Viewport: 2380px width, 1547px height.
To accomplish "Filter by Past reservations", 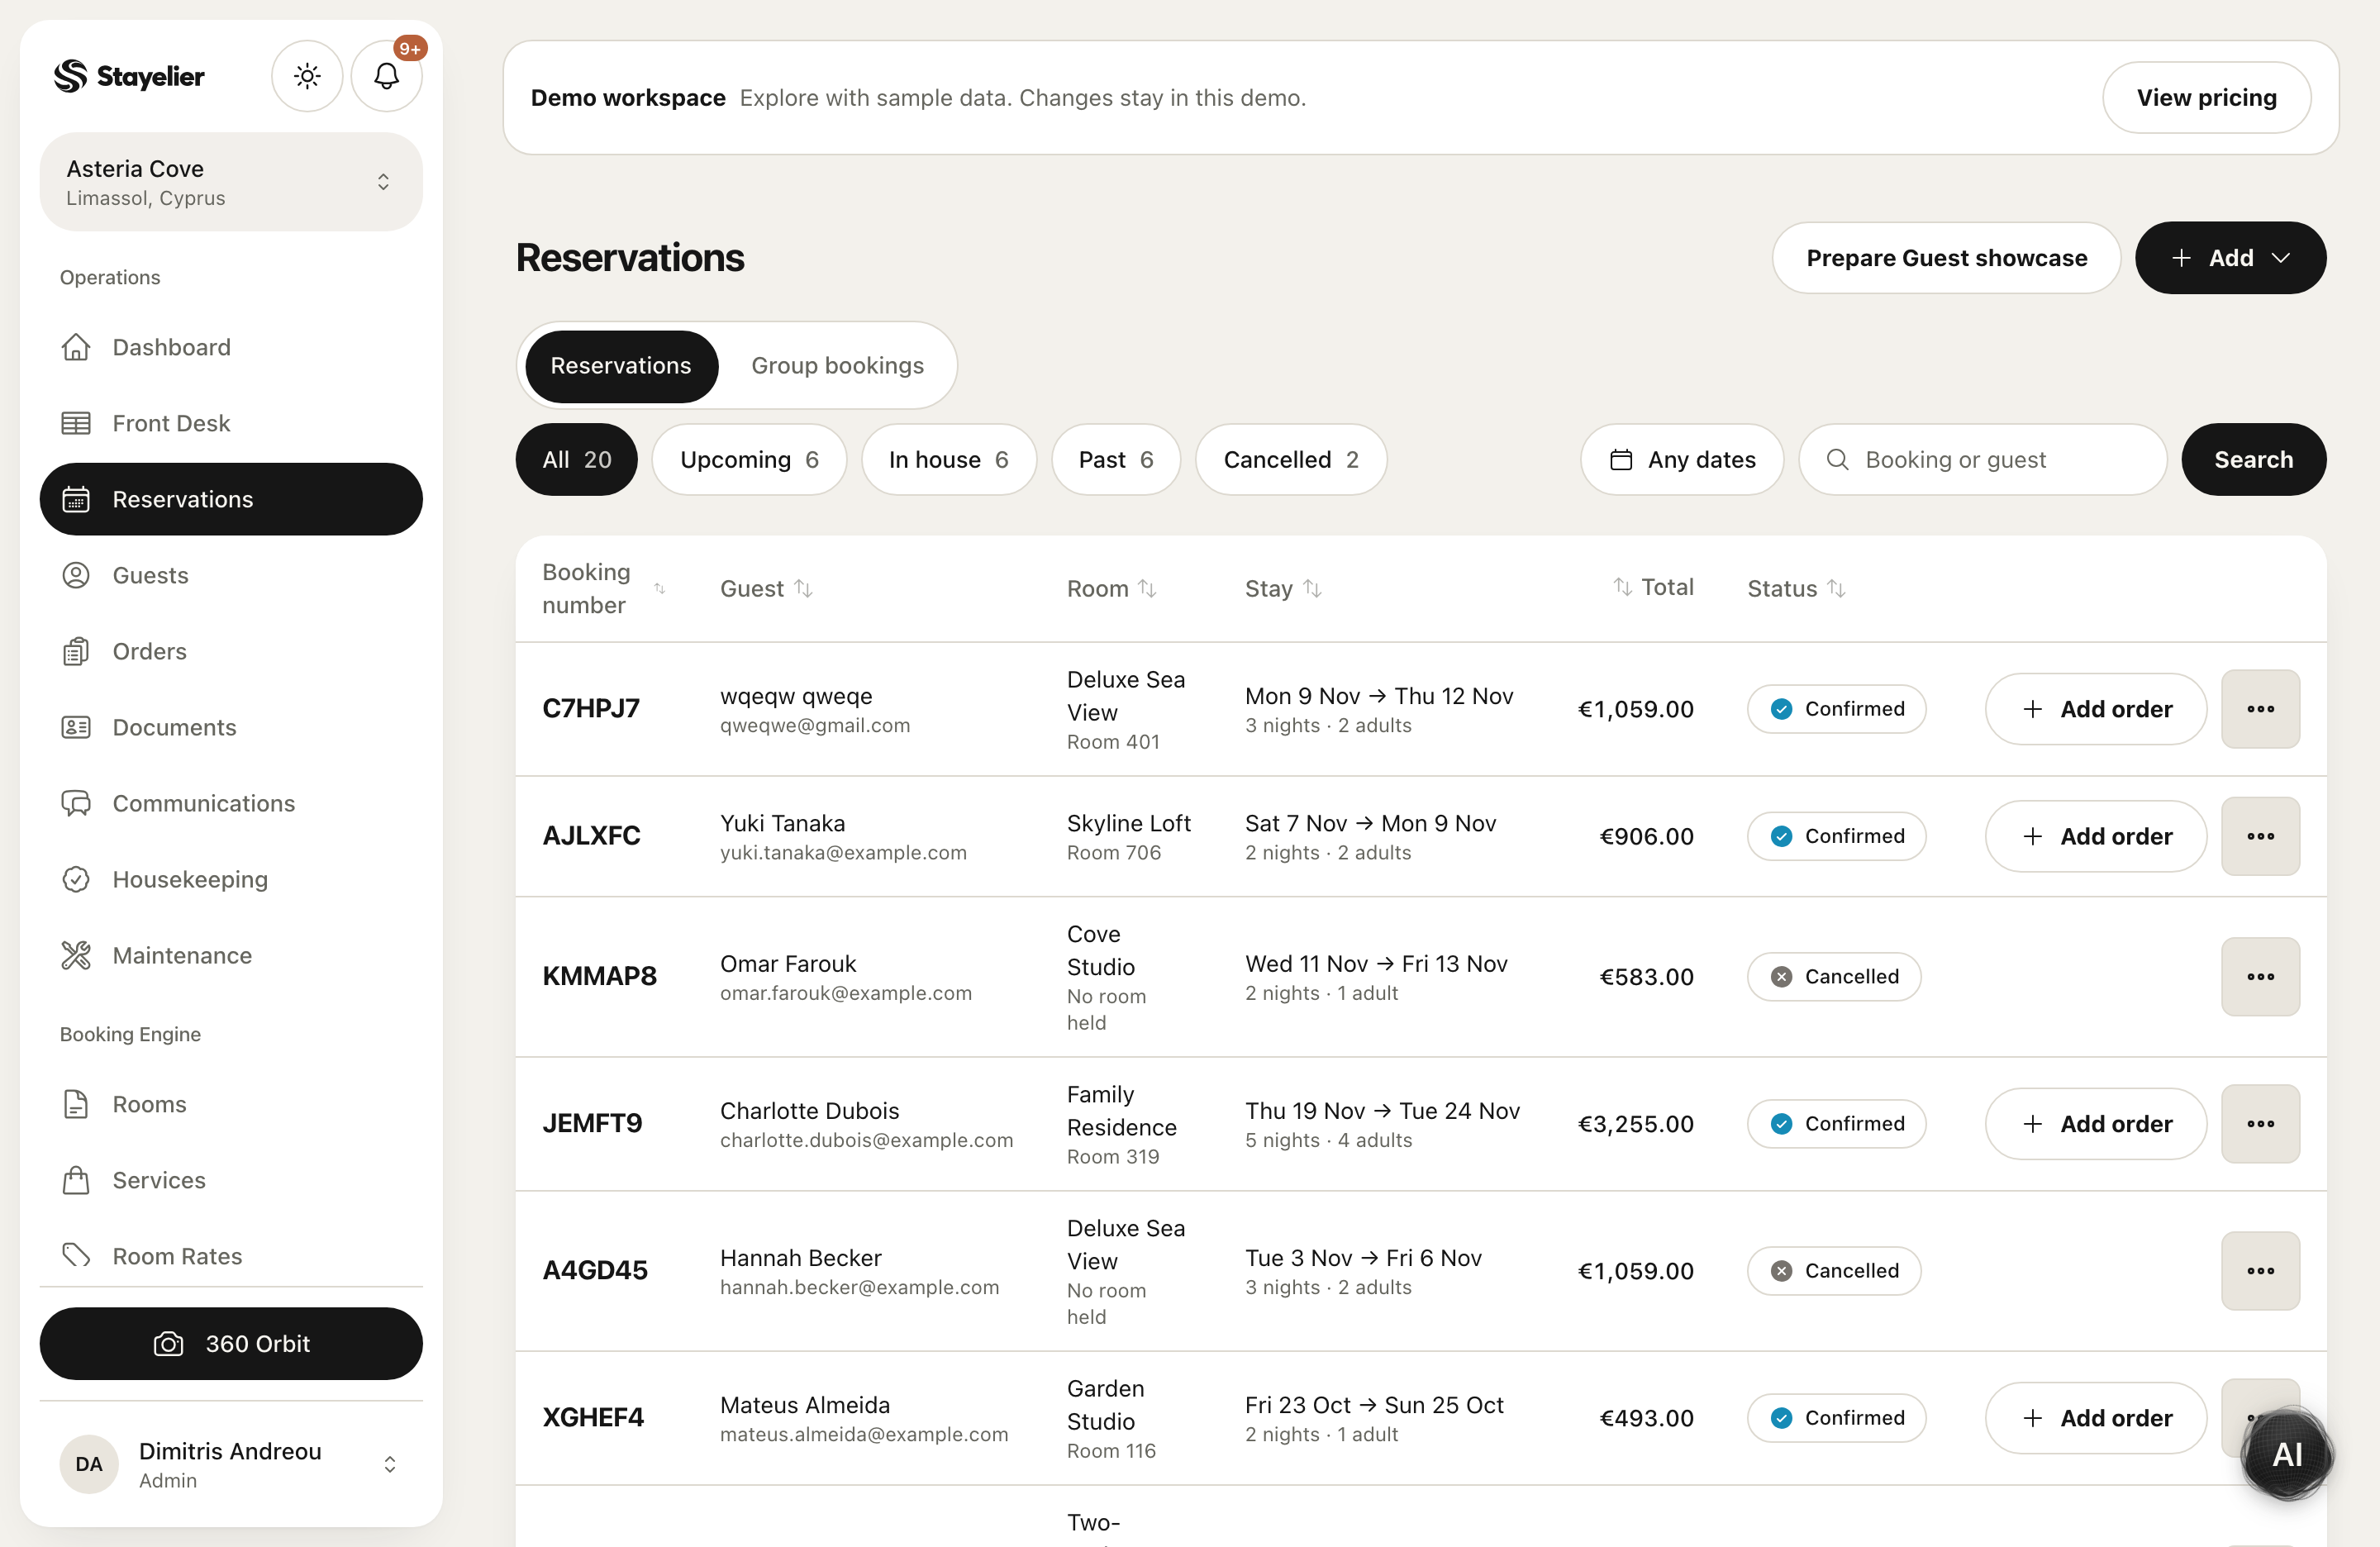I will [x=1116, y=459].
